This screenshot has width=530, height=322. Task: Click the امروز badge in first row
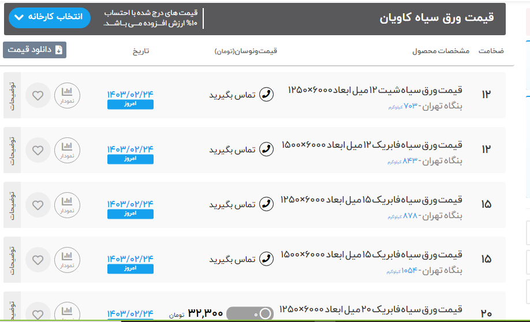[130, 104]
